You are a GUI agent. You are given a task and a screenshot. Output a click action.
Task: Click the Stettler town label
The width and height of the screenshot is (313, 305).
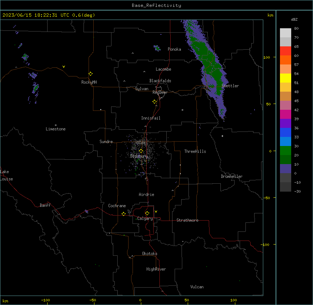[x=230, y=86]
